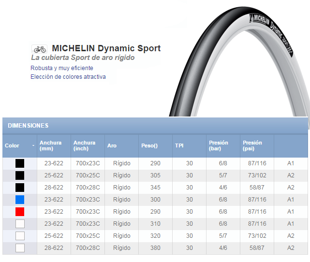This screenshot has height=262, width=310.
Task: Click A1 in the 310-weight row
Action: pyautogui.click(x=291, y=224)
